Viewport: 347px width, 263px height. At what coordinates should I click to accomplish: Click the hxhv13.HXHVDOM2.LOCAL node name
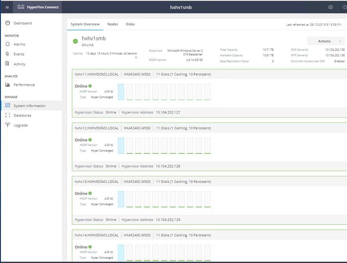pyautogui.click(x=97, y=182)
